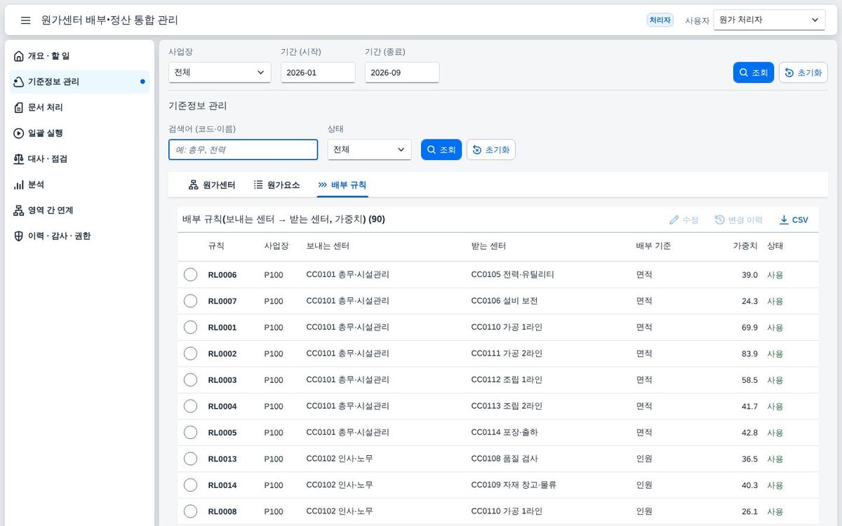Select the radio button for rule RL0001

[x=190, y=328]
